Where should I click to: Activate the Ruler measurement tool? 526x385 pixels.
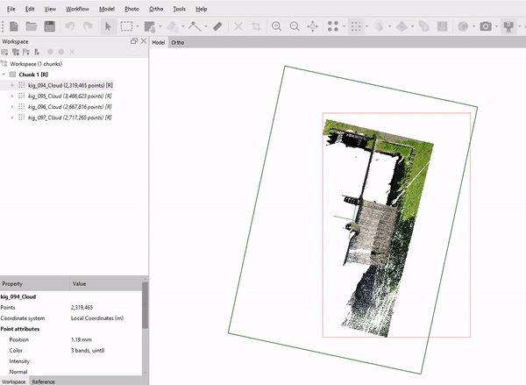217,26
